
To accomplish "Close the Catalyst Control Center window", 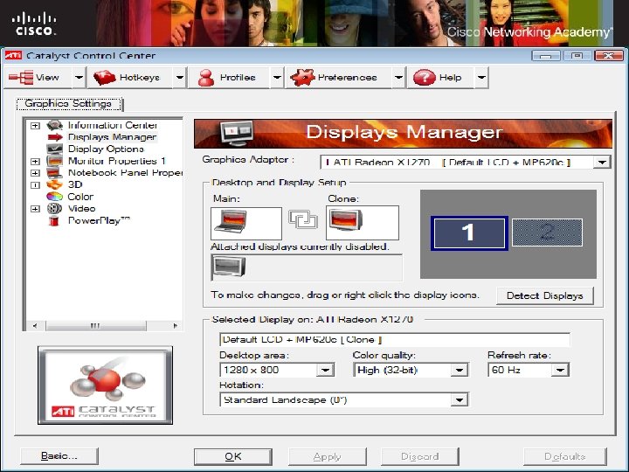I will pyautogui.click(x=609, y=55).
